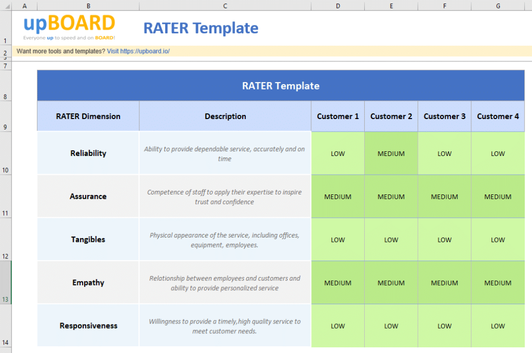Select Reliability MEDIUM for Customer 2
Image resolution: width=532 pixels, height=353 pixels.
[391, 153]
